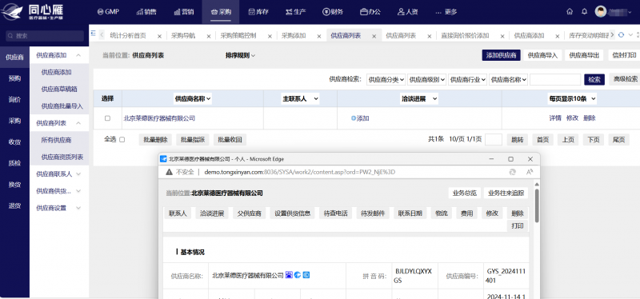
Task: Expand the 供应商联系人 sidebar group
Action: [58, 173]
